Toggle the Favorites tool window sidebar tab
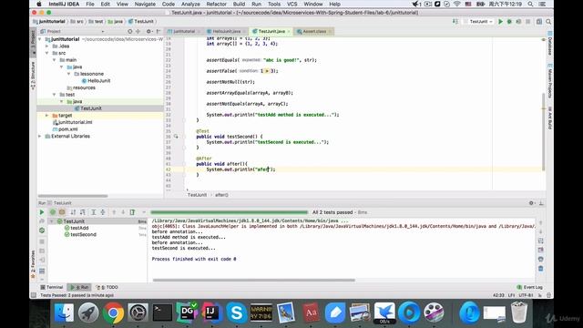Screen dimensions: 583x328 coord(33,264)
